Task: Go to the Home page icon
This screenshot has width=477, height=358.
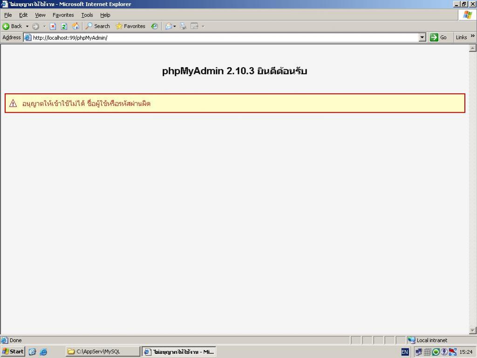Action: click(x=75, y=26)
